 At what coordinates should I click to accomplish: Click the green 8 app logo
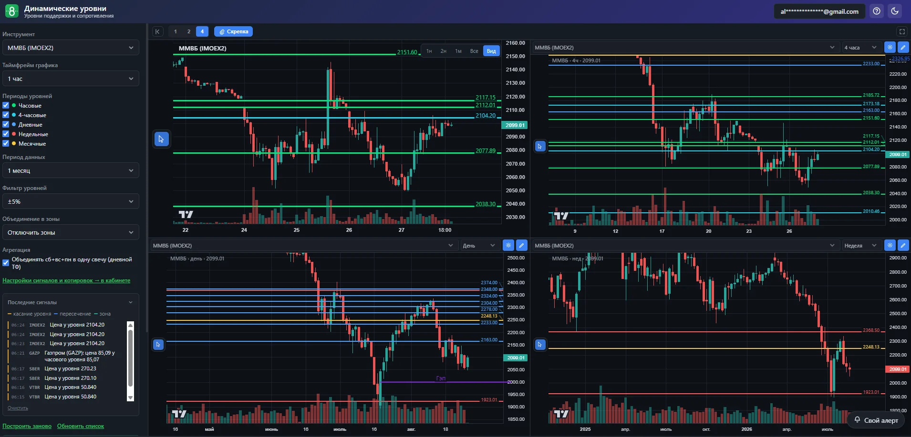pyautogui.click(x=11, y=11)
